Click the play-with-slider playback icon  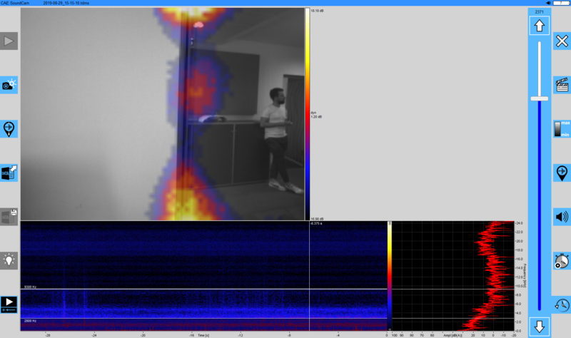point(9,304)
